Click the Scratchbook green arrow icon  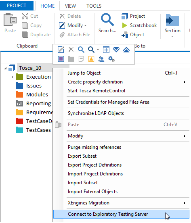[x=124, y=25]
